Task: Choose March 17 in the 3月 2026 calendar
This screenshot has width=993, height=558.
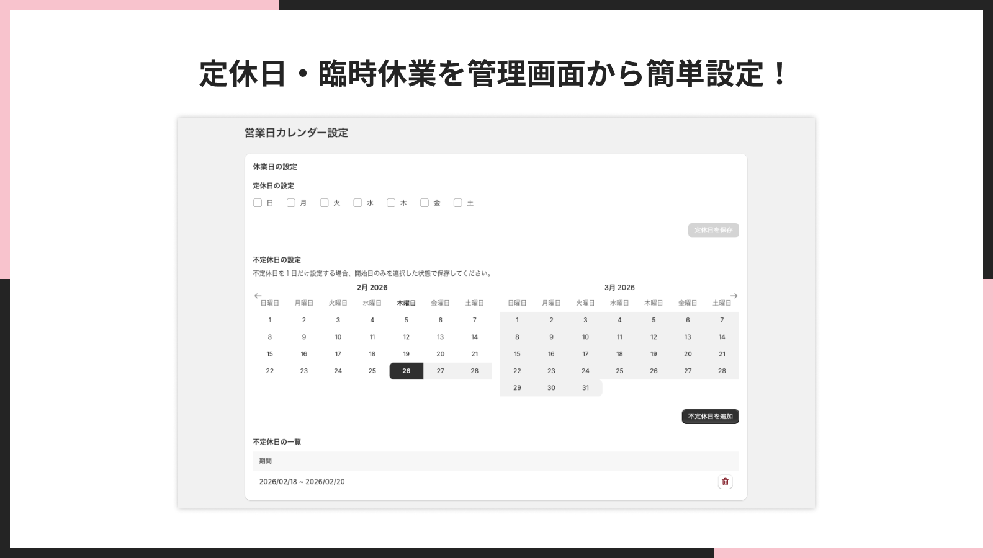Action: click(585, 354)
